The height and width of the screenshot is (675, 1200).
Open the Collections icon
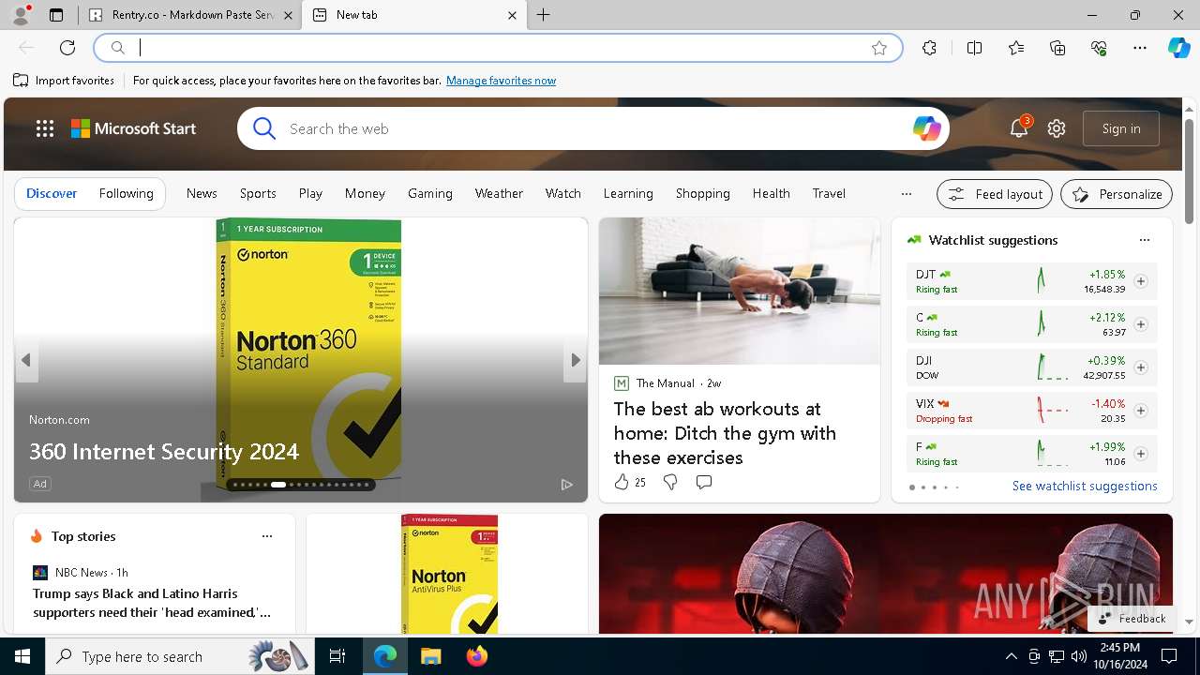coord(1057,48)
